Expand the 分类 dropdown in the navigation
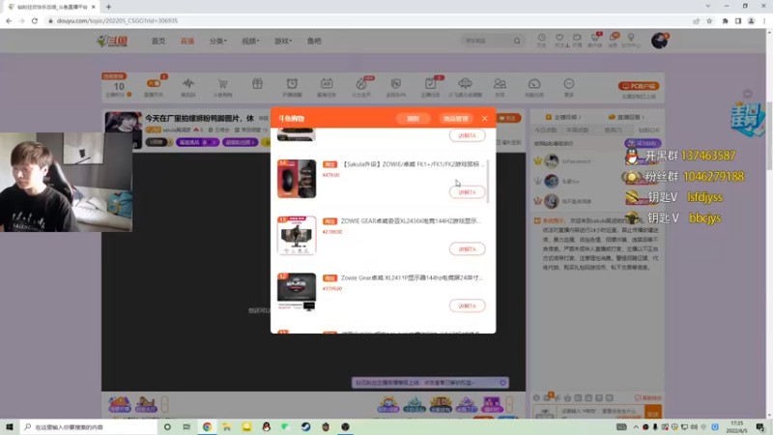This screenshot has width=773, height=435. [218, 41]
